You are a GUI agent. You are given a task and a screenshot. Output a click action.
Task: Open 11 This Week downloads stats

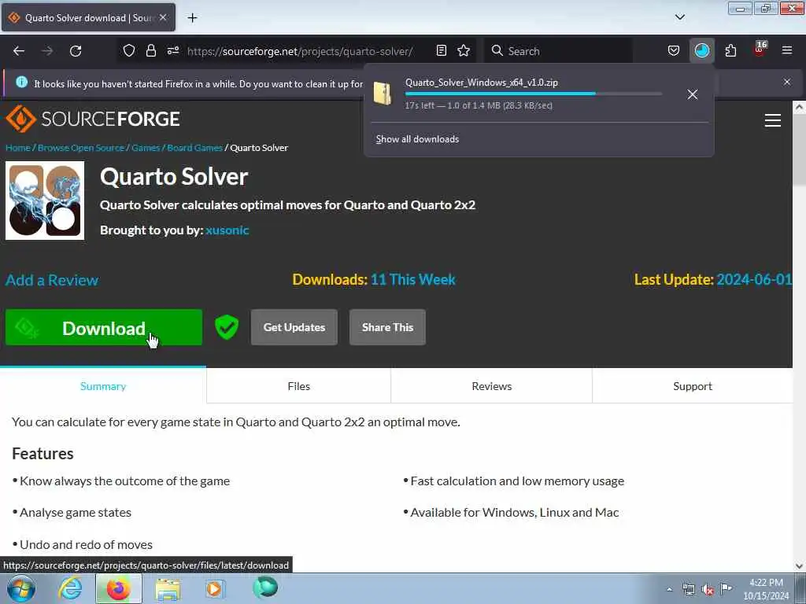pos(412,279)
